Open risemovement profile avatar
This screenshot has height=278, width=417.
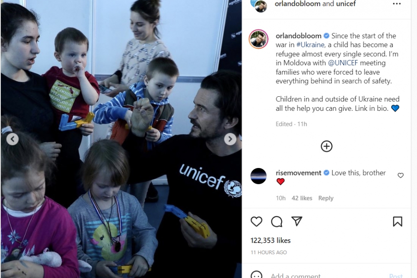point(258,176)
